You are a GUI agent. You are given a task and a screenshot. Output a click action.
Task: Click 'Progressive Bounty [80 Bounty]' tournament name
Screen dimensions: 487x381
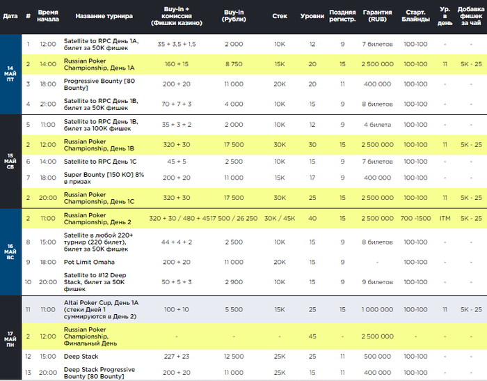[x=99, y=84]
